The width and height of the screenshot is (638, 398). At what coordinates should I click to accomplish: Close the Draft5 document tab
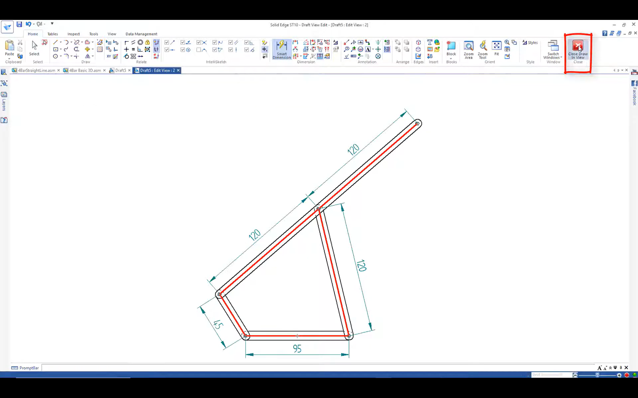129,70
